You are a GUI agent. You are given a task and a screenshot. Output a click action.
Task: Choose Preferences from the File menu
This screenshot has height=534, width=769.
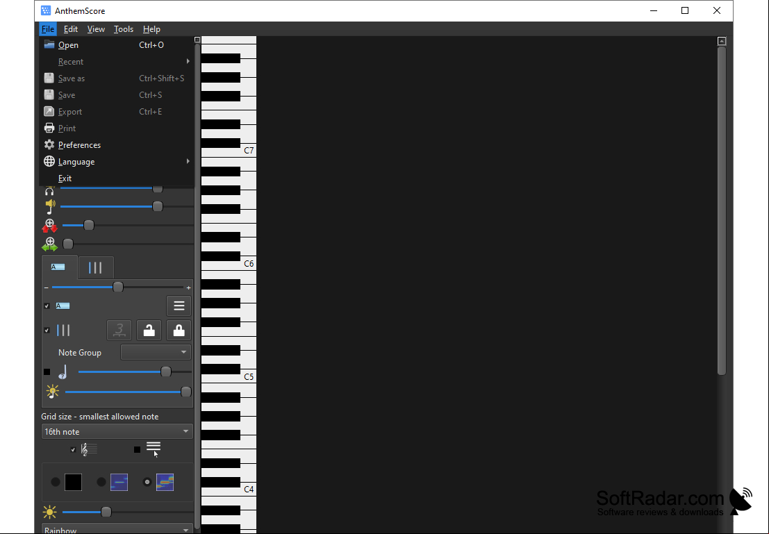point(117,144)
